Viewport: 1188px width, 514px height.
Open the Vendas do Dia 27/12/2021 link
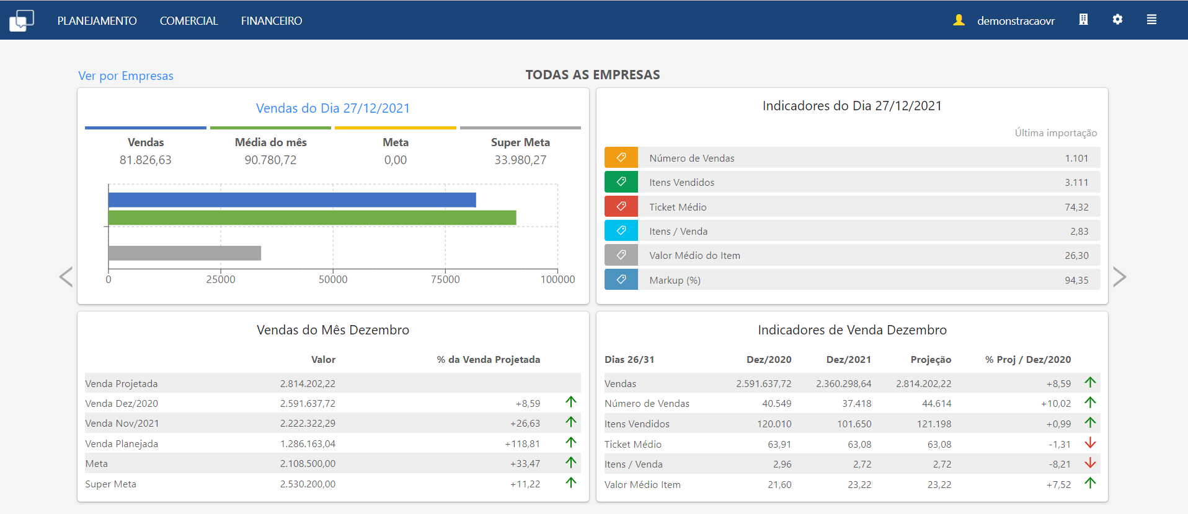[x=333, y=108]
